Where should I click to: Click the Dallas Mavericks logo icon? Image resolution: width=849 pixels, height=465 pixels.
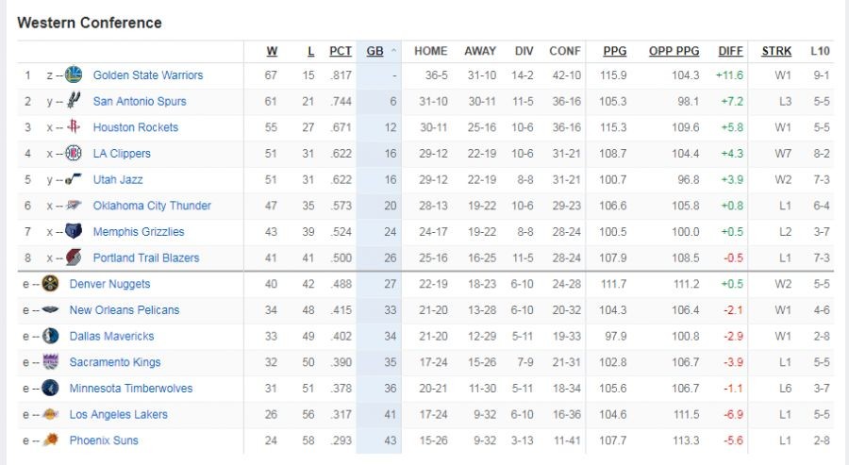point(50,336)
